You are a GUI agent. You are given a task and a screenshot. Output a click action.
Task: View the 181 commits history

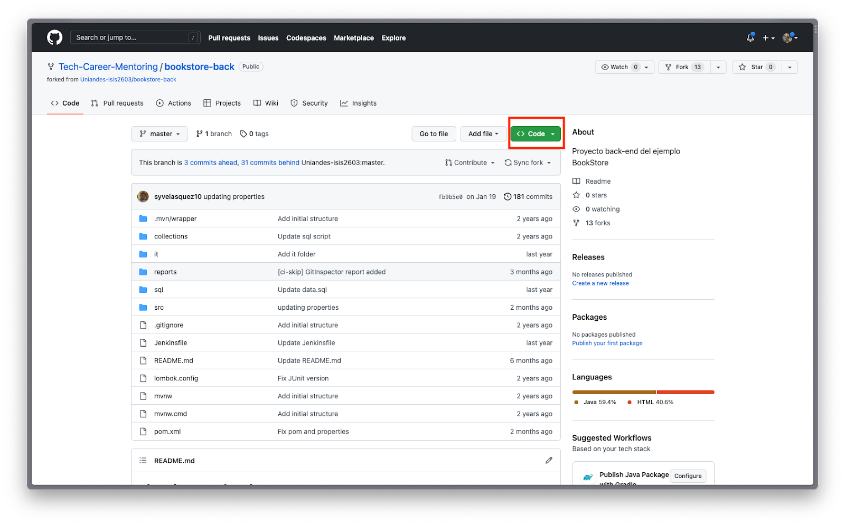[528, 197]
